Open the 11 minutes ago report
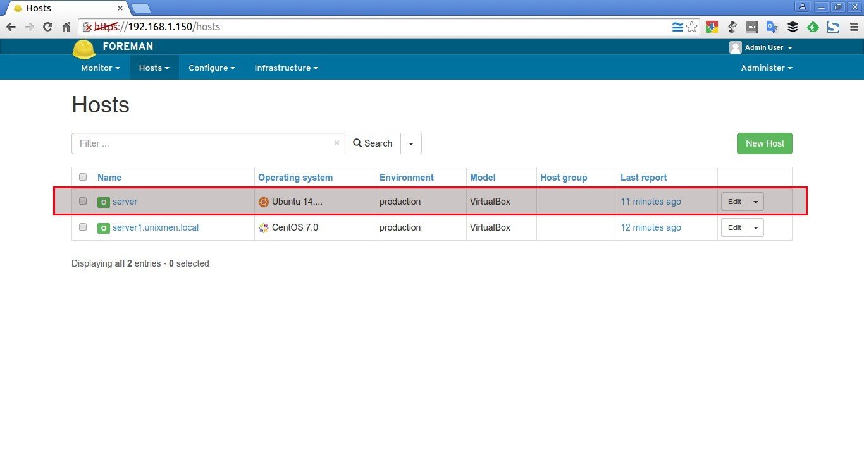864x470 pixels. [x=651, y=202]
